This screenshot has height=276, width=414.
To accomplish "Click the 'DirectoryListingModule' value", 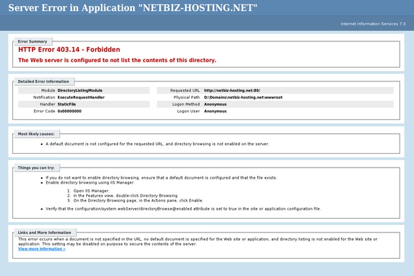I will point(80,90).
